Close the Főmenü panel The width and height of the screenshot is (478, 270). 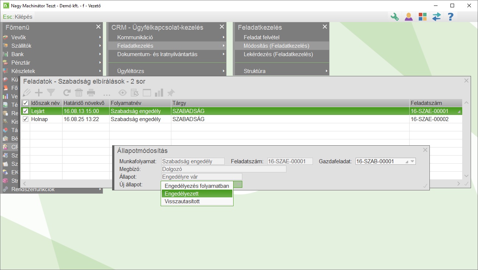pyautogui.click(x=98, y=27)
